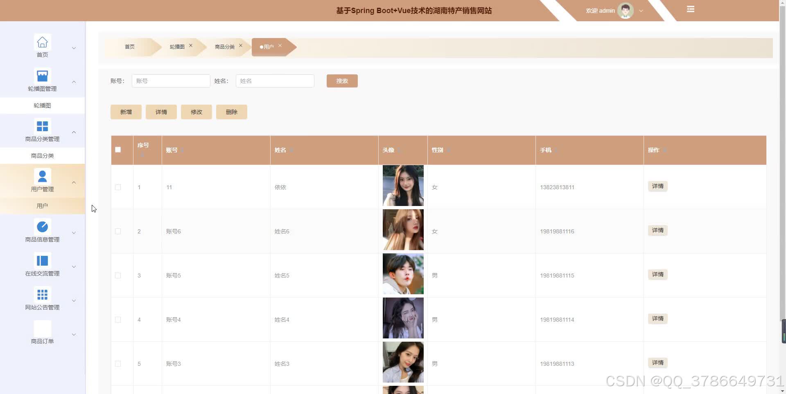Expand the 网站公告管理 menu chevron

coord(74,301)
